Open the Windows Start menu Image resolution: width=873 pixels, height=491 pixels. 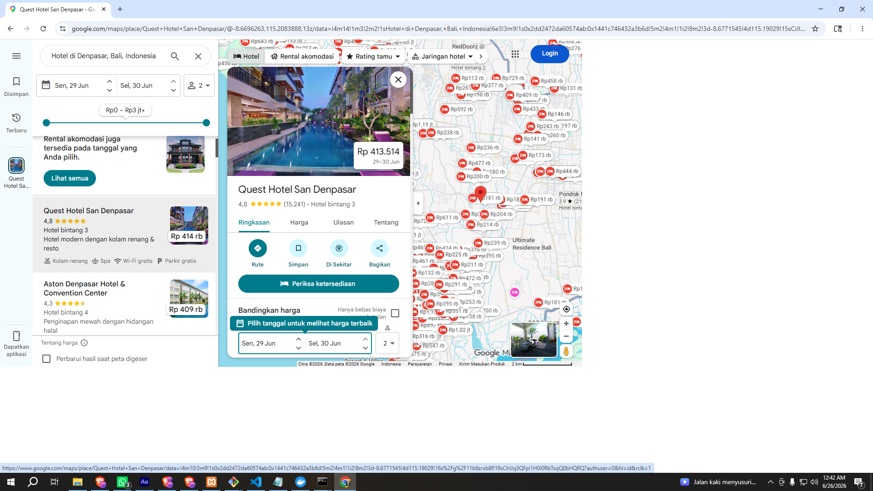pos(11,482)
